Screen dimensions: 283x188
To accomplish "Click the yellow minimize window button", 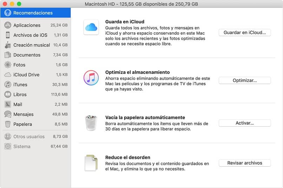I will point(12,4).
